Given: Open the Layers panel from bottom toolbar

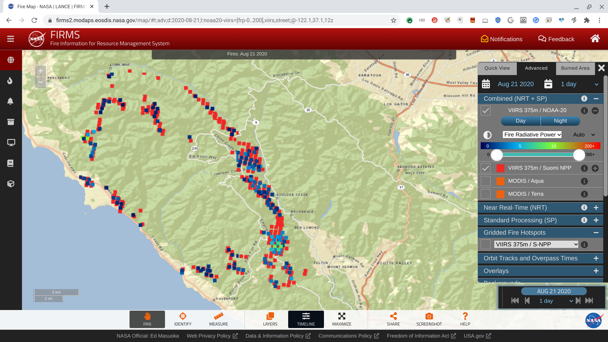Looking at the screenshot, I should 270,319.
